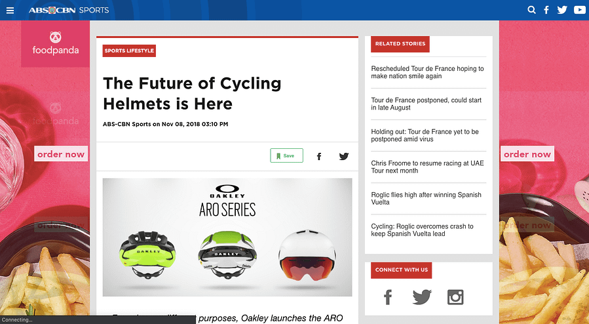
Task: Read 'Roglic flies high' related story
Action: [x=426, y=199]
